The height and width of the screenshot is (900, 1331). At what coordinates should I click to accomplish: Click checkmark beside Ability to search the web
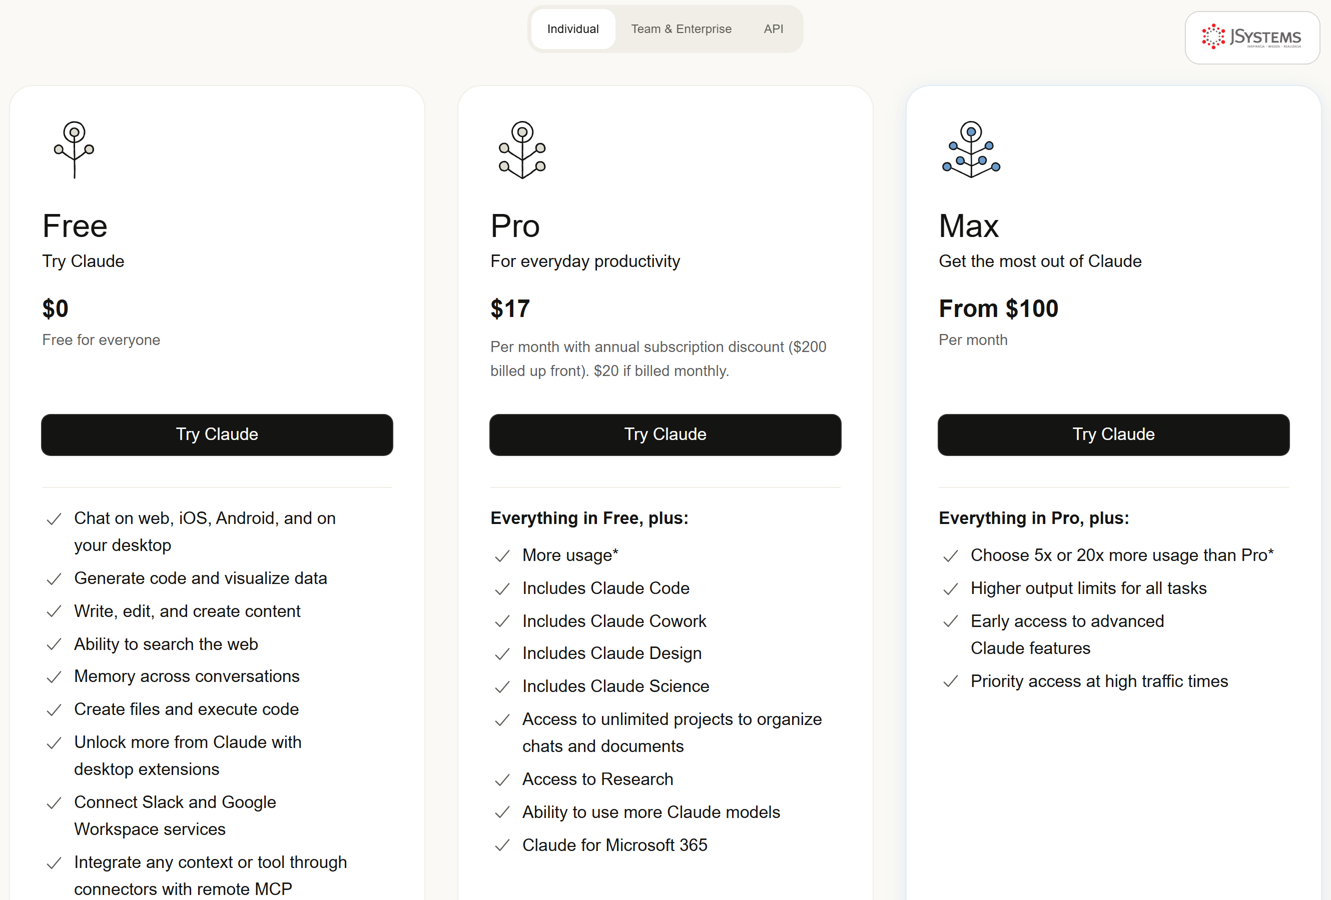point(54,645)
